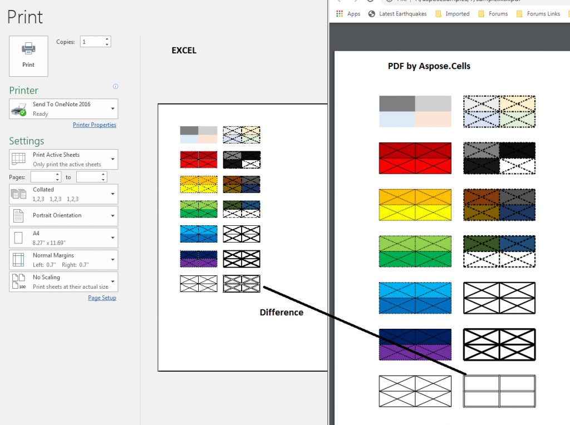Image resolution: width=570 pixels, height=425 pixels.
Task: Click the brown and navy dashed block in PDF
Action: tap(499, 205)
